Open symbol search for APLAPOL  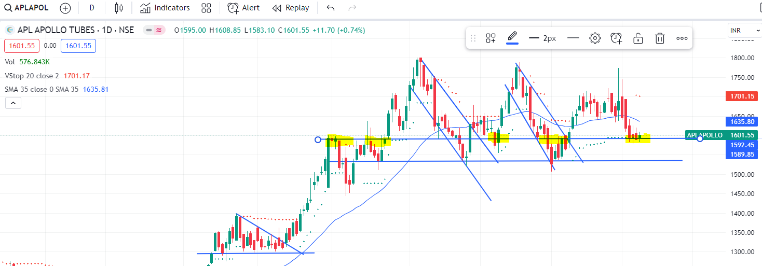click(27, 8)
